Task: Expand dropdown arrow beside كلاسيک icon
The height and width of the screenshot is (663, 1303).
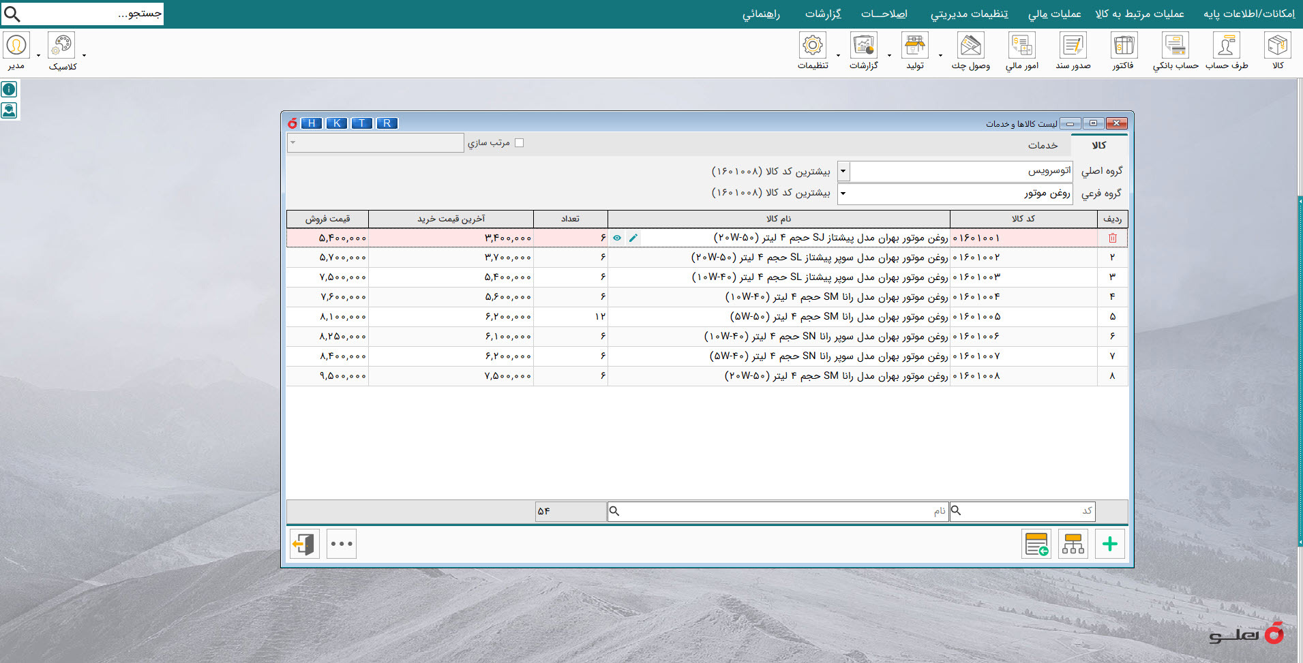Action: tap(84, 55)
